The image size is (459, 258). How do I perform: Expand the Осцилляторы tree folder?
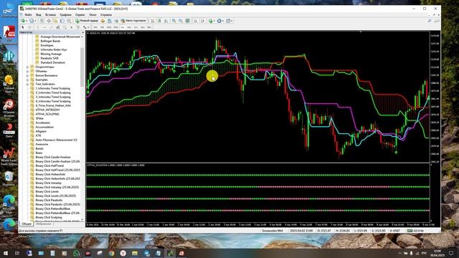[x=27, y=67]
